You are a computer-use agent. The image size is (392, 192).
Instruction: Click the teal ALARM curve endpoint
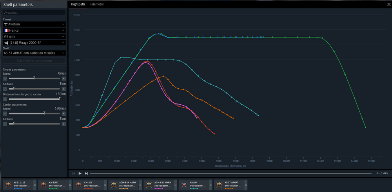(x=258, y=115)
